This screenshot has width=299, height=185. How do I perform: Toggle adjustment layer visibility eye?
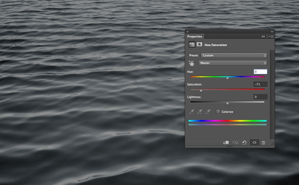pos(254,143)
